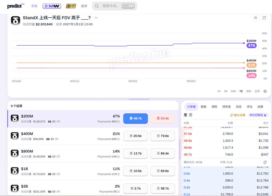Click the share icon at top right
The height and width of the screenshot is (196, 272).
coord(264,18)
